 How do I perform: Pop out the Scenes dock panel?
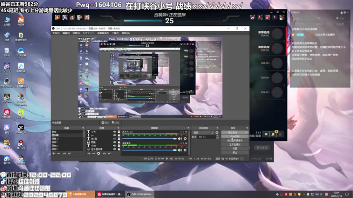[83, 128]
